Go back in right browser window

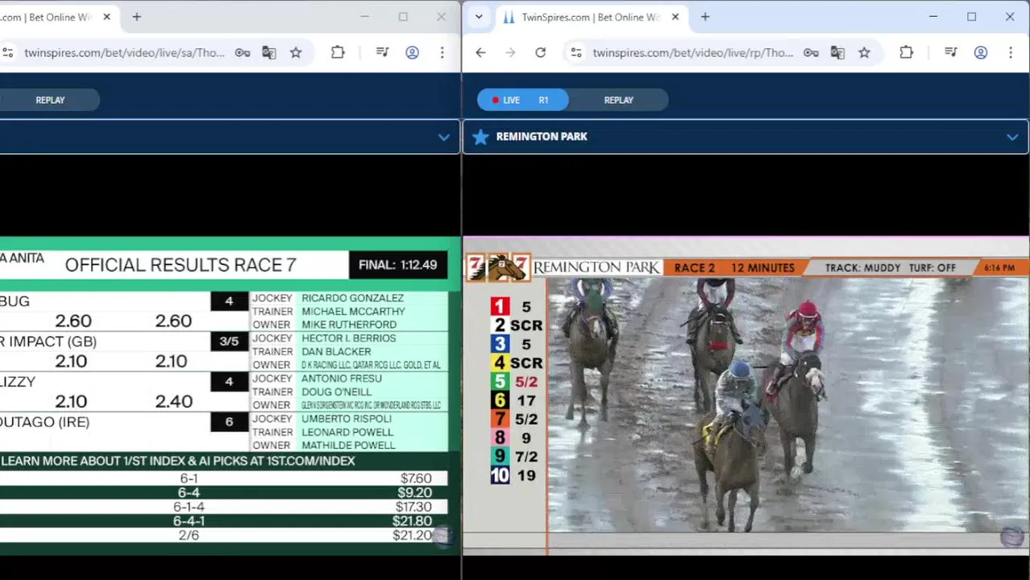tap(480, 52)
